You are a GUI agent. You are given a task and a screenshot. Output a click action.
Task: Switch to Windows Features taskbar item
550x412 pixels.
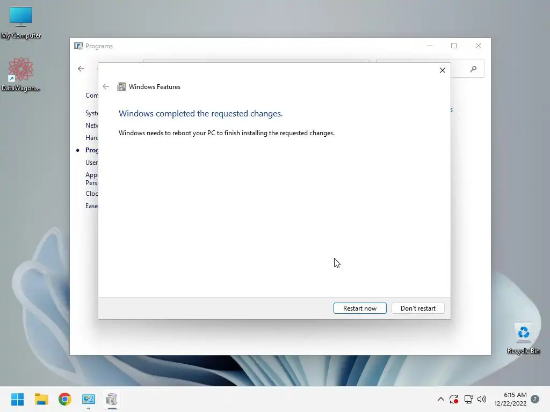pyautogui.click(x=112, y=399)
